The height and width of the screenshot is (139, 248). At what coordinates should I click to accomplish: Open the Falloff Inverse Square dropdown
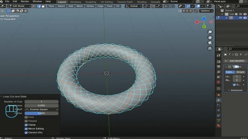click(x=41, y=109)
